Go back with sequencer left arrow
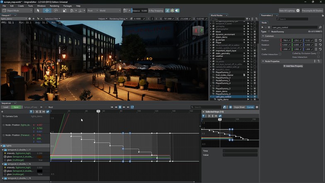The width and height of the screenshot is (325, 183). point(41,107)
